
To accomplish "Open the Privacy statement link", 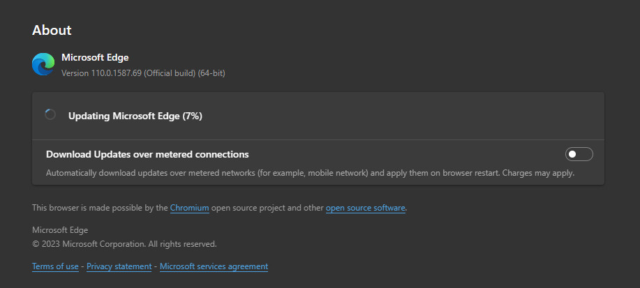I will [x=119, y=266].
